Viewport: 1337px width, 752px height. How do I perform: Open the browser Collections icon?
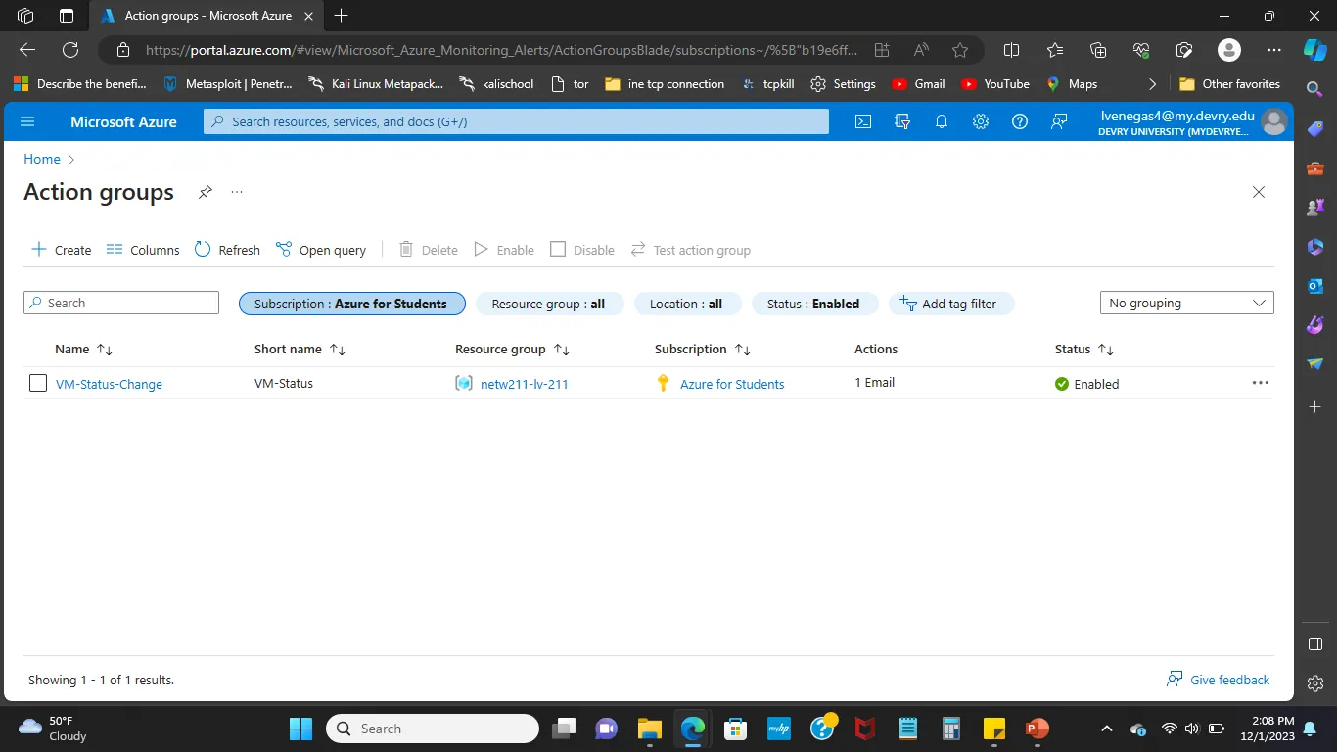click(1098, 50)
